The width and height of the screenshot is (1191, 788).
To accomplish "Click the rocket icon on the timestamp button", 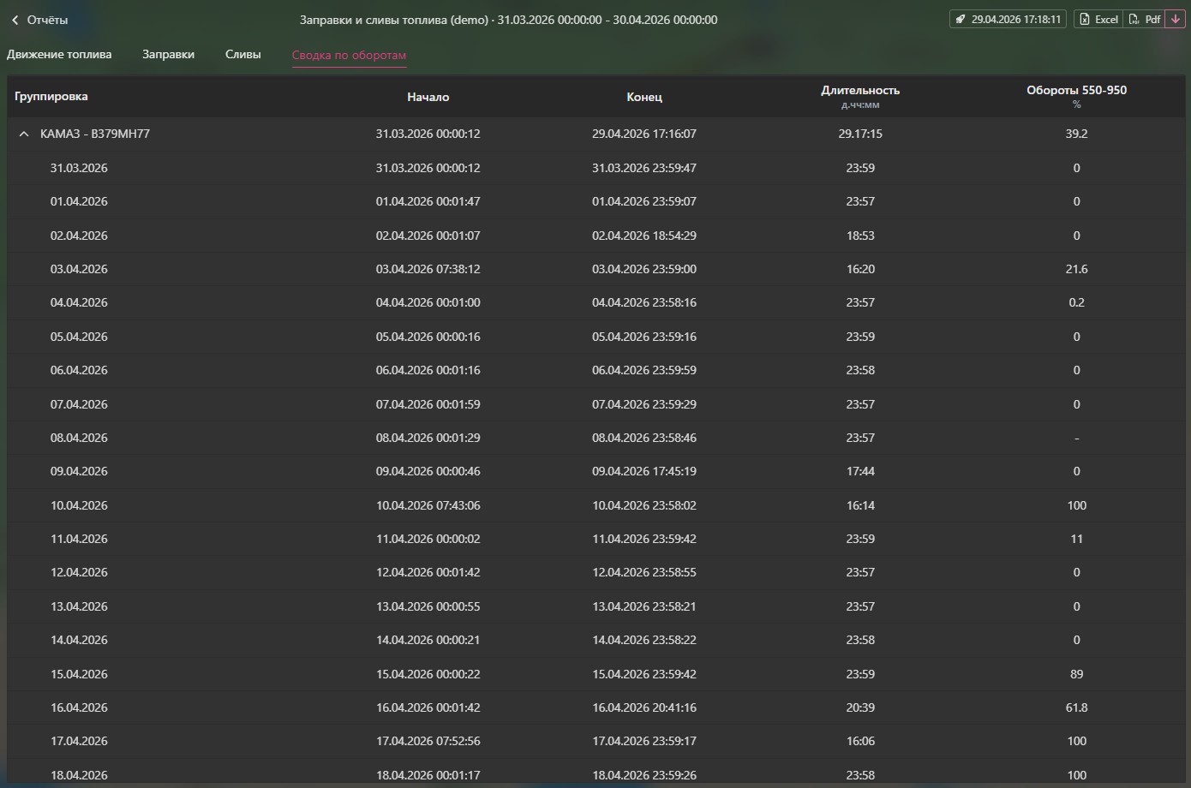I will (x=961, y=20).
